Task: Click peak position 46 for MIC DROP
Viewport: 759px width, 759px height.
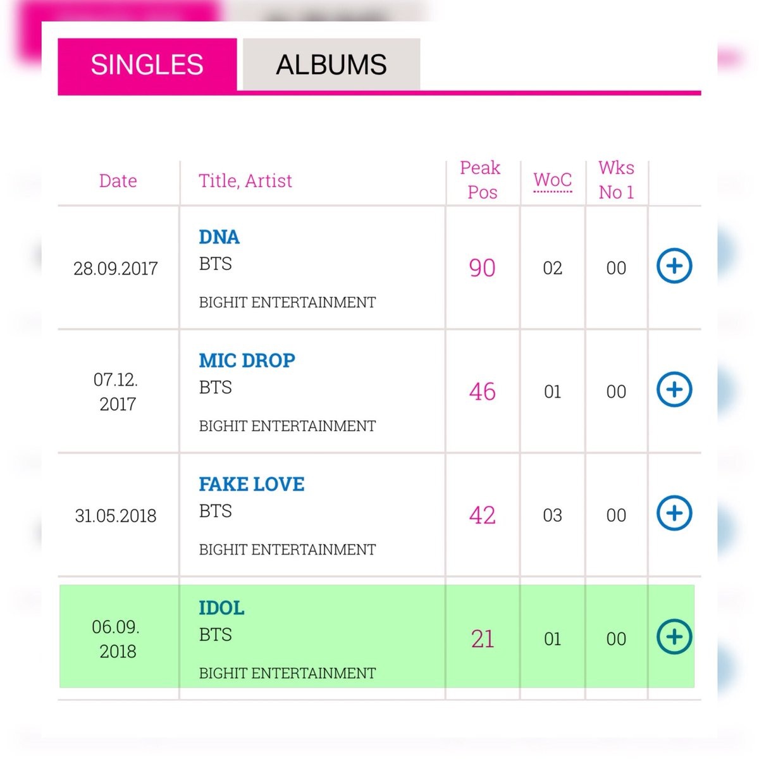Action: coord(482,392)
